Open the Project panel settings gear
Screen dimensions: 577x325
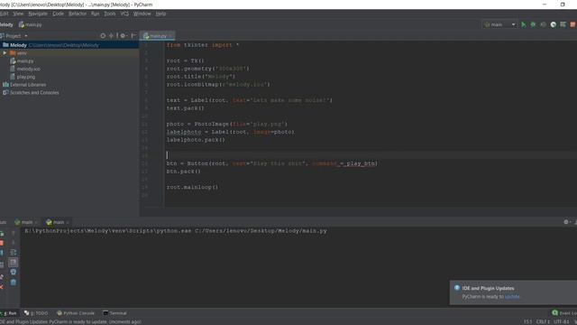coord(123,36)
